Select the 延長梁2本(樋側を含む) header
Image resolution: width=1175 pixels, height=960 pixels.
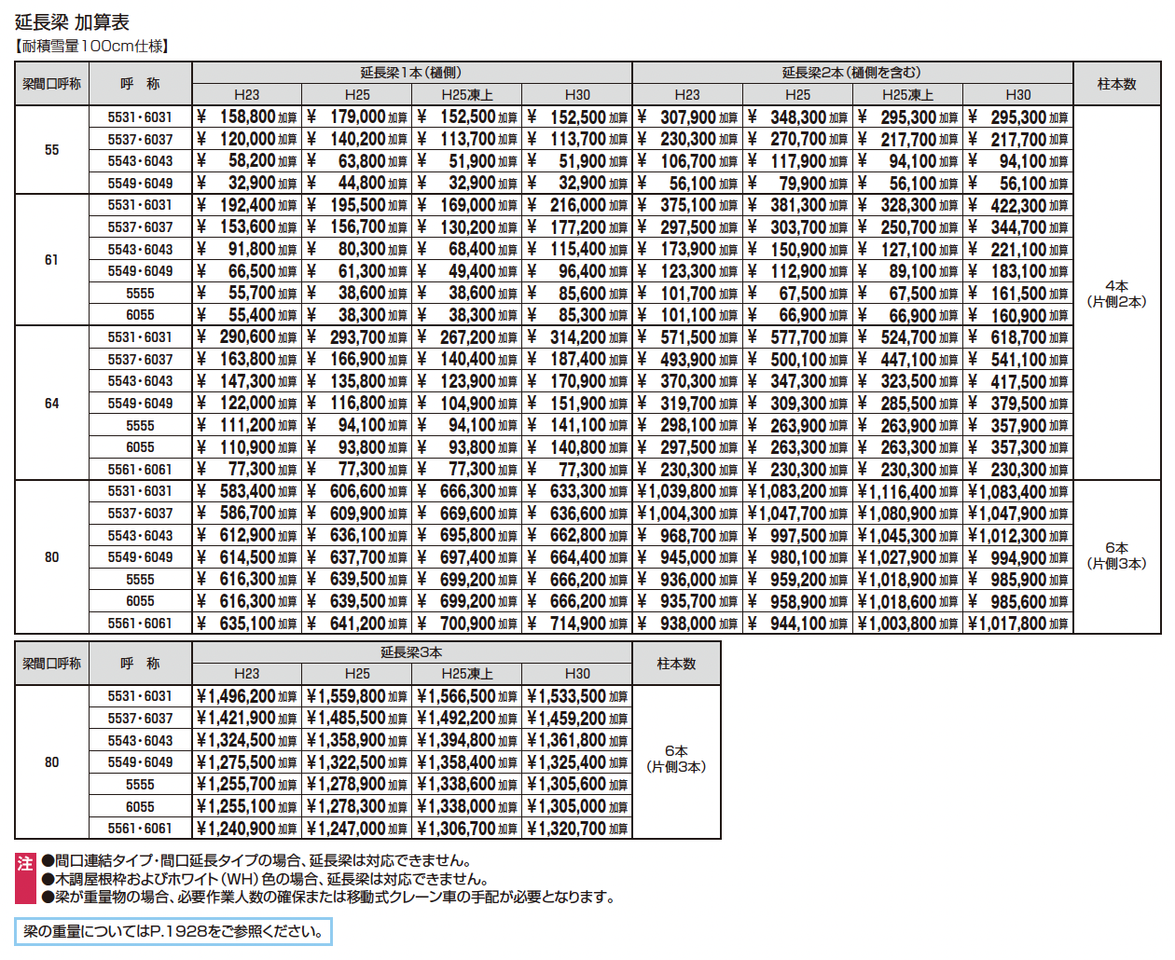tap(851, 73)
